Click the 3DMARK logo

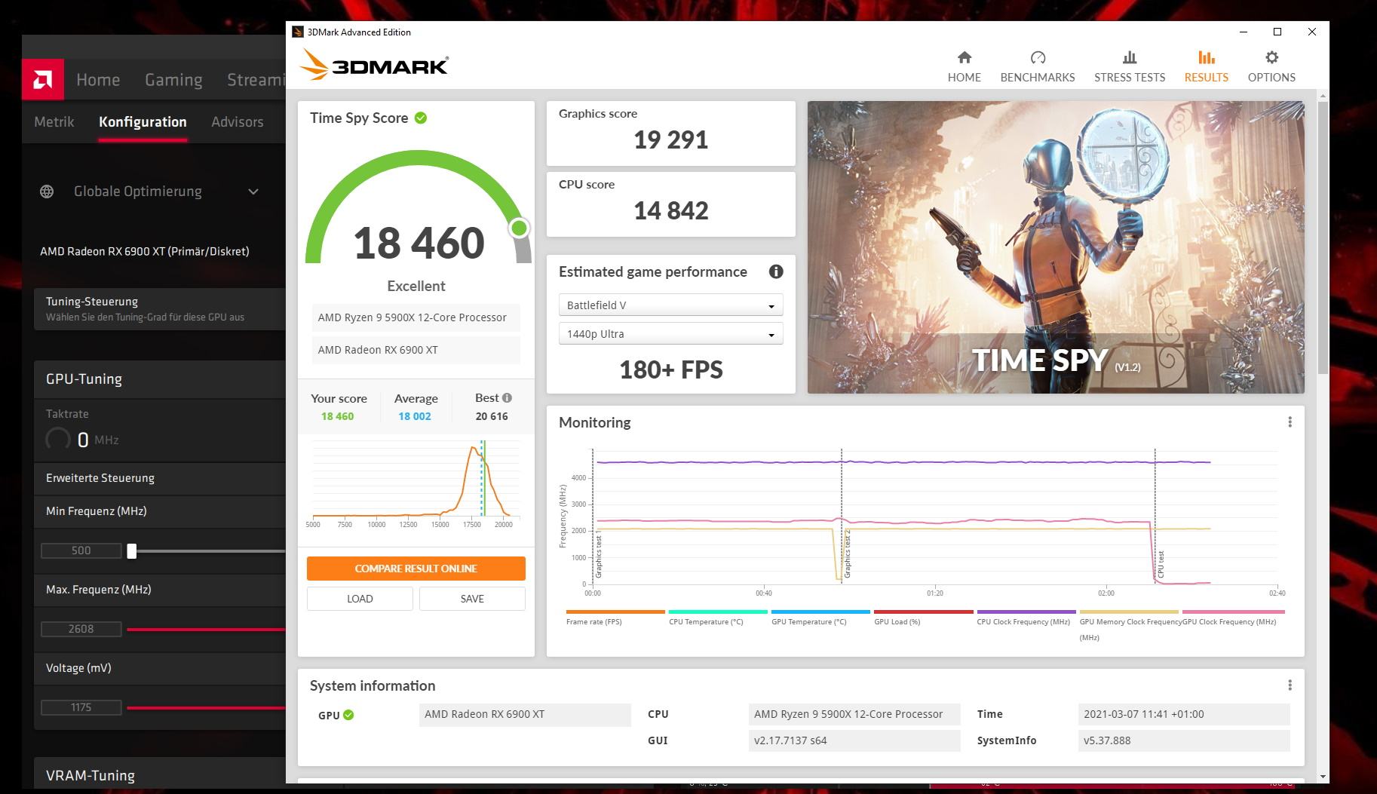[x=375, y=65]
